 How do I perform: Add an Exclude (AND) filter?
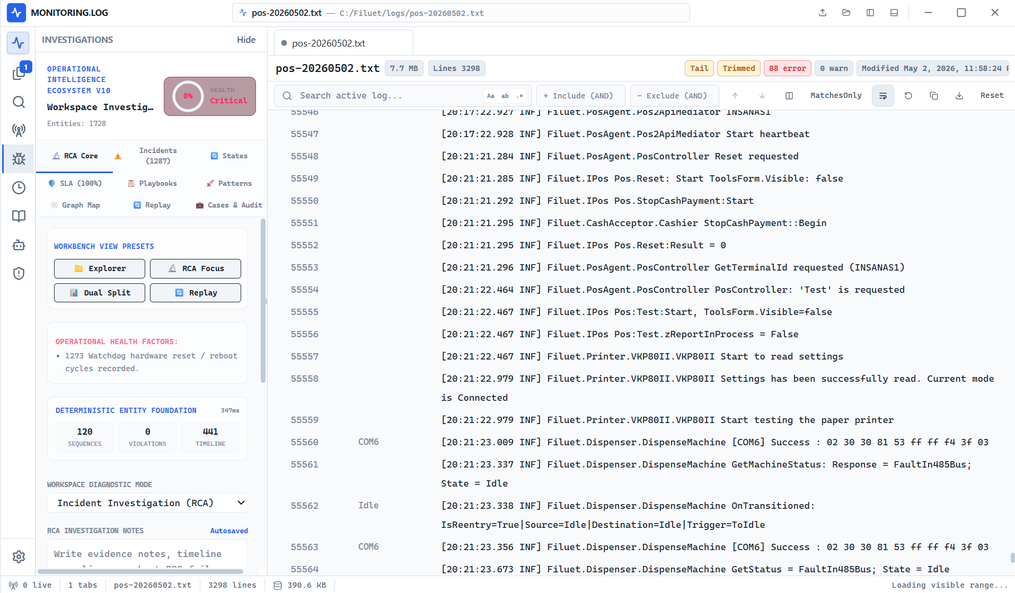point(675,96)
